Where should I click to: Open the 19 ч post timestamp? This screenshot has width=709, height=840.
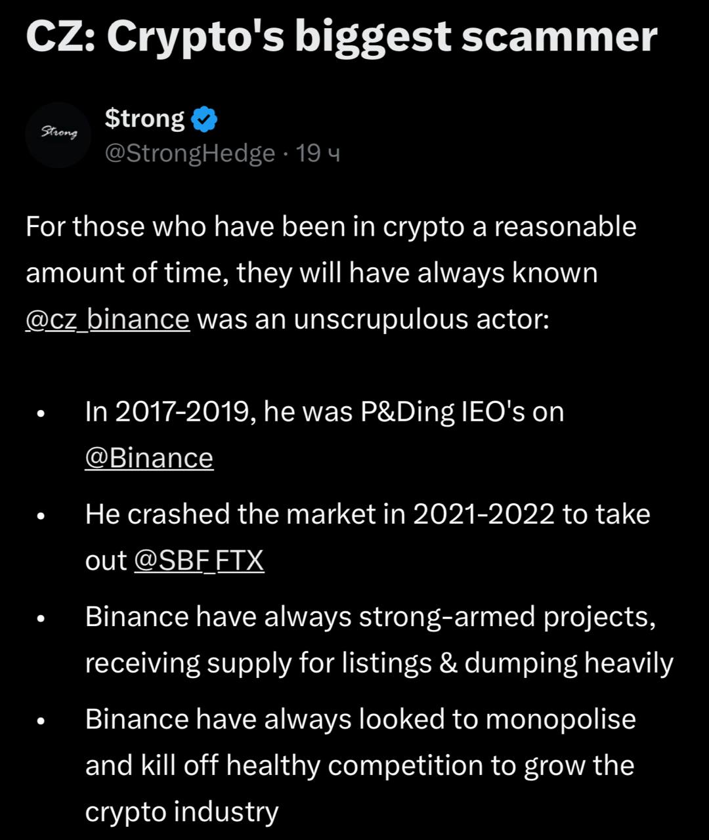coord(318,154)
